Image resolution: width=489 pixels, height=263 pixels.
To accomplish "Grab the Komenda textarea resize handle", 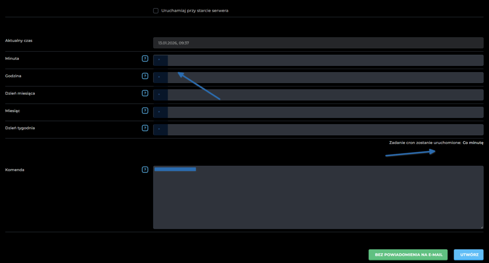I will tap(481, 227).
